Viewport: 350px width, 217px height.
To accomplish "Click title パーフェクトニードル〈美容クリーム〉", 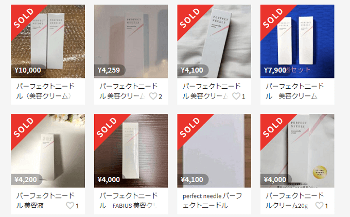I will coord(45,91).
